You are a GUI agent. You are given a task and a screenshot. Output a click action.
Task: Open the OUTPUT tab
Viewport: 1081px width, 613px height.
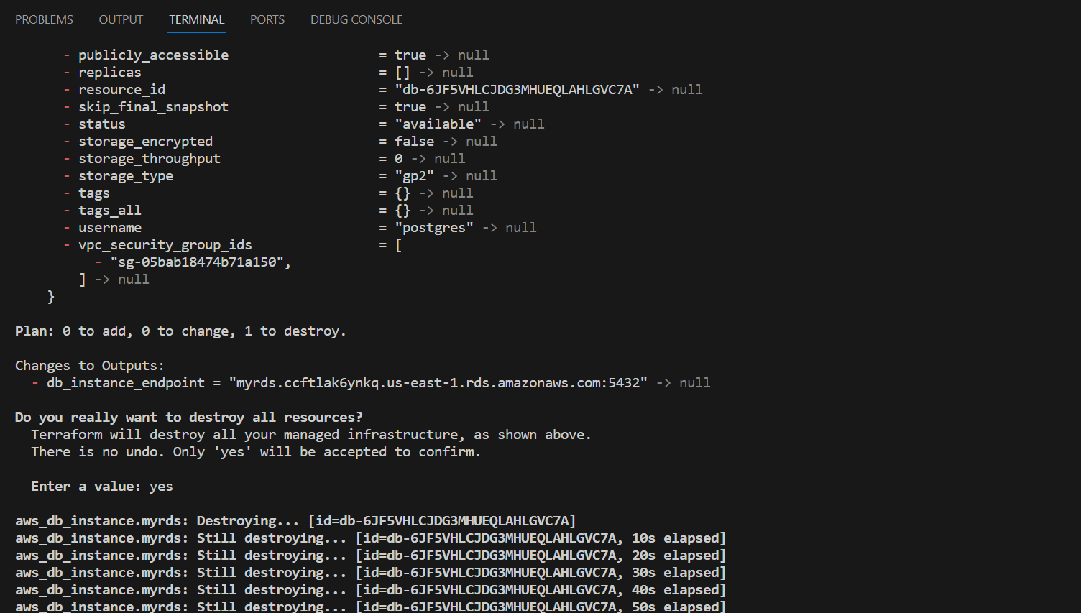pos(120,19)
